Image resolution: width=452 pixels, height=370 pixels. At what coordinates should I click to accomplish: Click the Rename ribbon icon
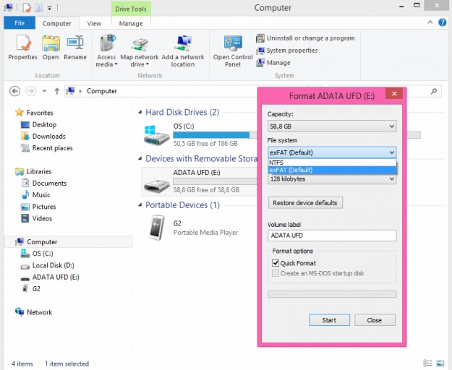pos(75,46)
